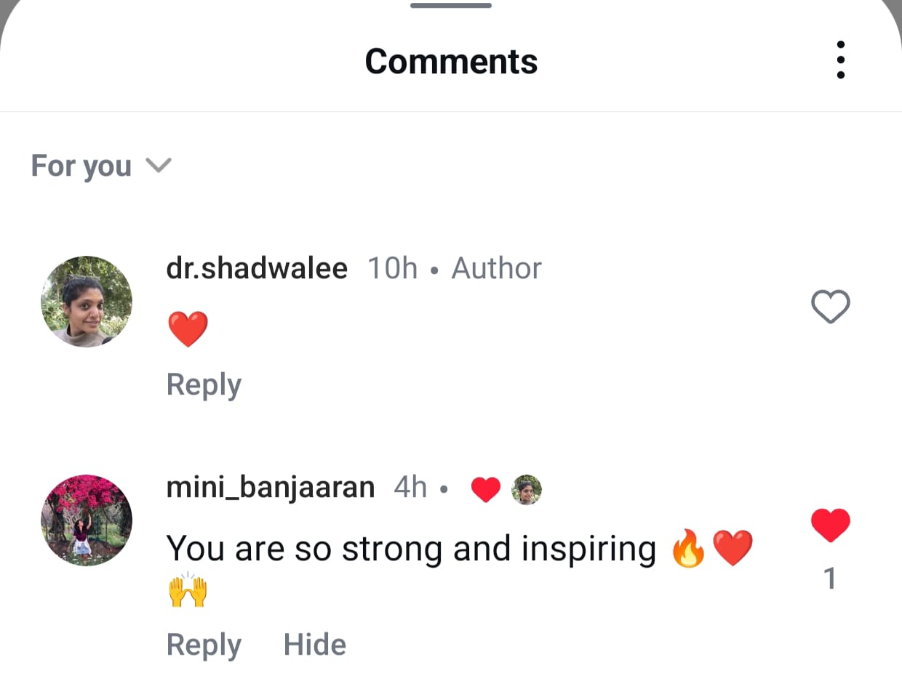Viewport: 902px width, 697px height.
Task: Tap the small author-liked avatar icon
Action: coord(527,490)
